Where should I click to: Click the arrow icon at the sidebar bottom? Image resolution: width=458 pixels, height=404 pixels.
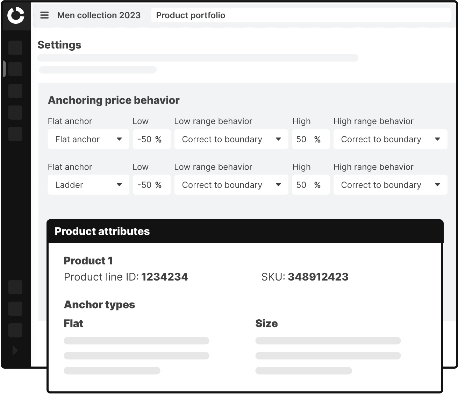(15, 350)
